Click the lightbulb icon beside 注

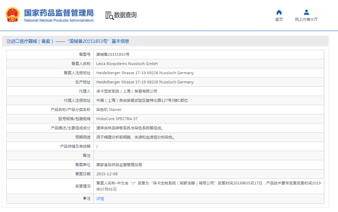point(85,198)
